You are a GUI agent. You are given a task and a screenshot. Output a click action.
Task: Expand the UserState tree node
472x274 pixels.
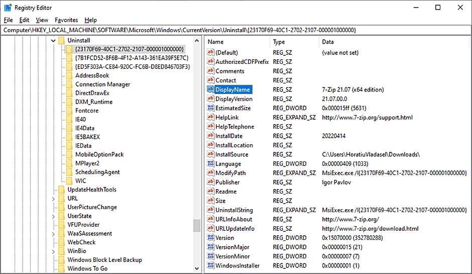point(53,216)
